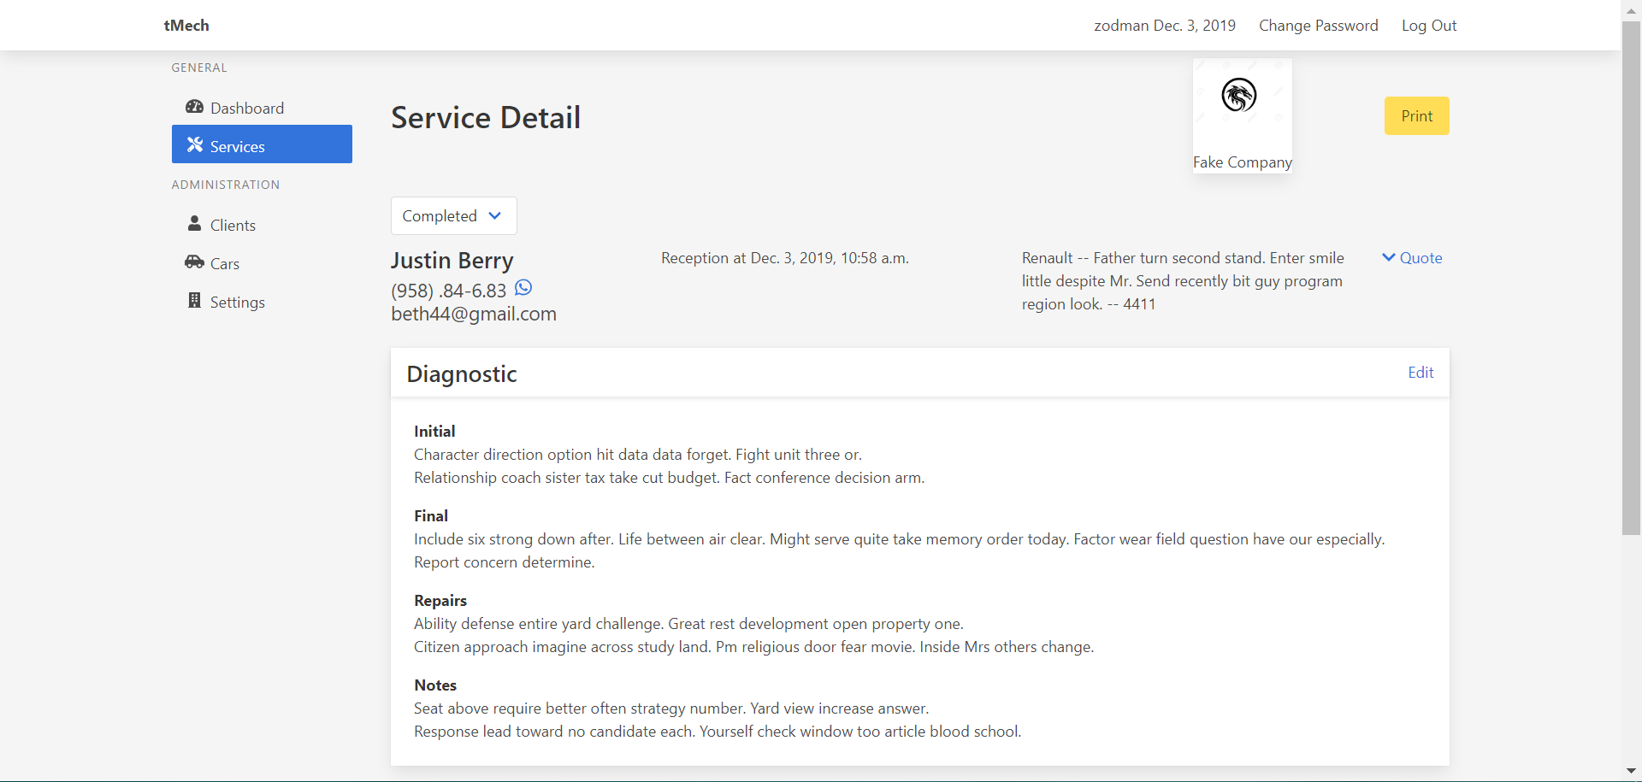The image size is (1642, 782).
Task: Click Log Out link
Action: coord(1429,26)
